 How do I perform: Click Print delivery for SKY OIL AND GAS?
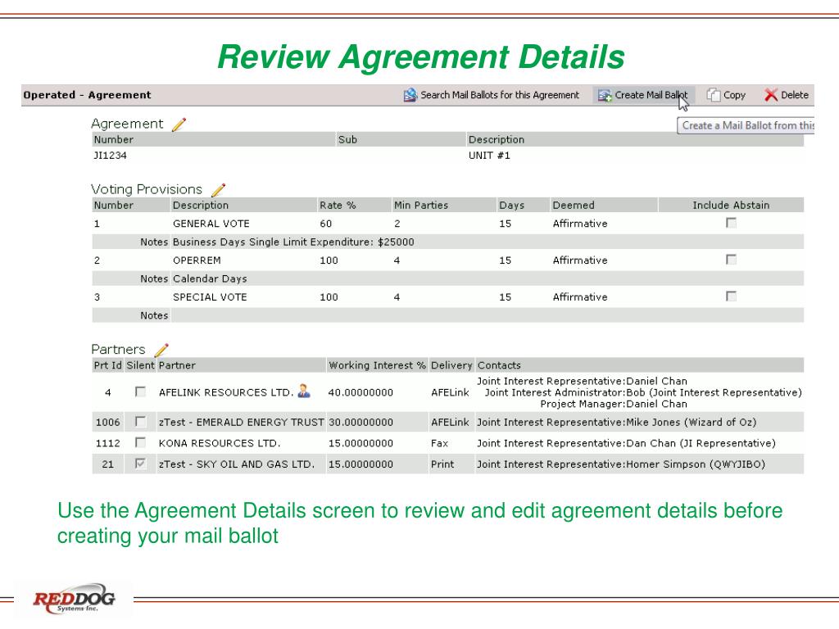tap(442, 464)
